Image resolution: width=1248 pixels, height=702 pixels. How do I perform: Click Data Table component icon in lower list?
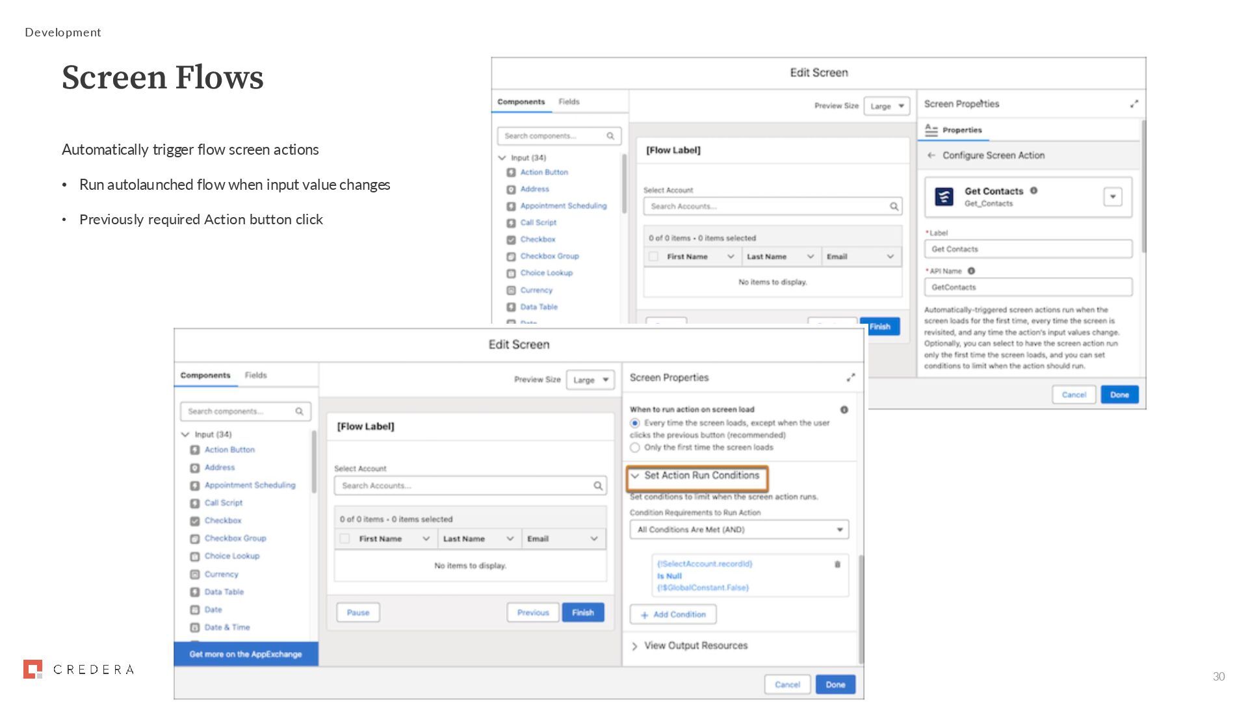tap(194, 592)
